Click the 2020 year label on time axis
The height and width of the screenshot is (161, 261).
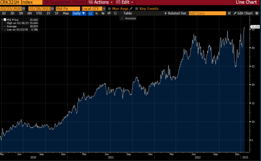click(x=33, y=157)
